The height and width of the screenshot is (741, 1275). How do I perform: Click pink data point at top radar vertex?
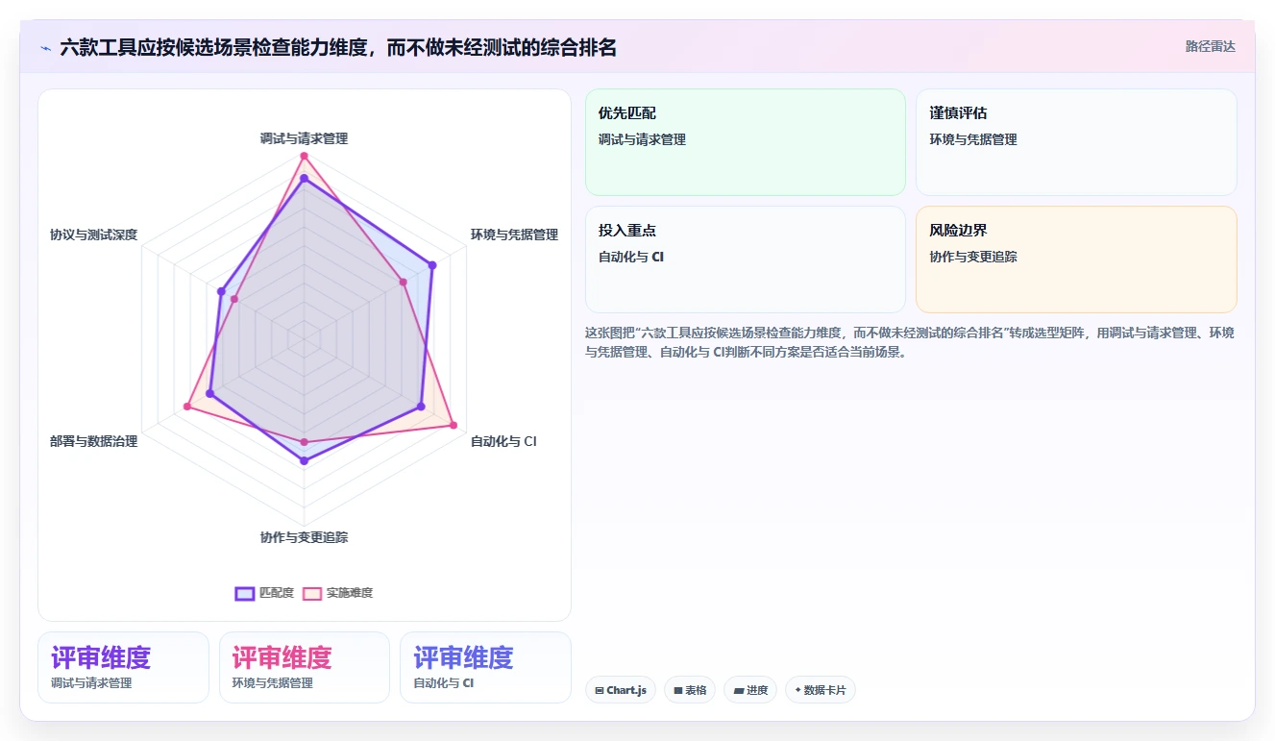(x=304, y=156)
